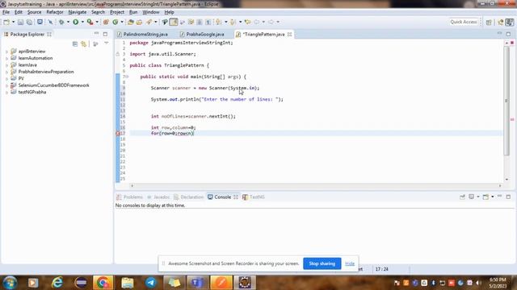Maximize the Package Explorer panel
The image size is (517, 290).
pyautogui.click(x=105, y=34)
